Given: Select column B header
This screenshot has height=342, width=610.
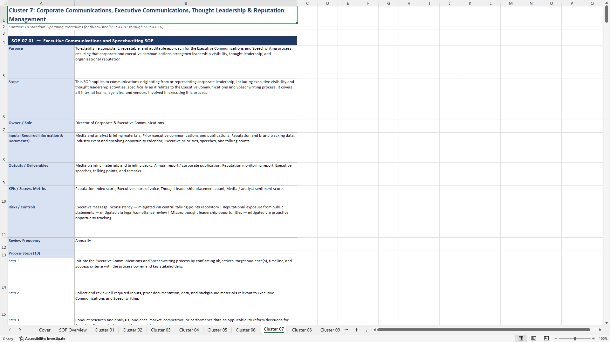Looking at the screenshot, I should coord(186,3).
